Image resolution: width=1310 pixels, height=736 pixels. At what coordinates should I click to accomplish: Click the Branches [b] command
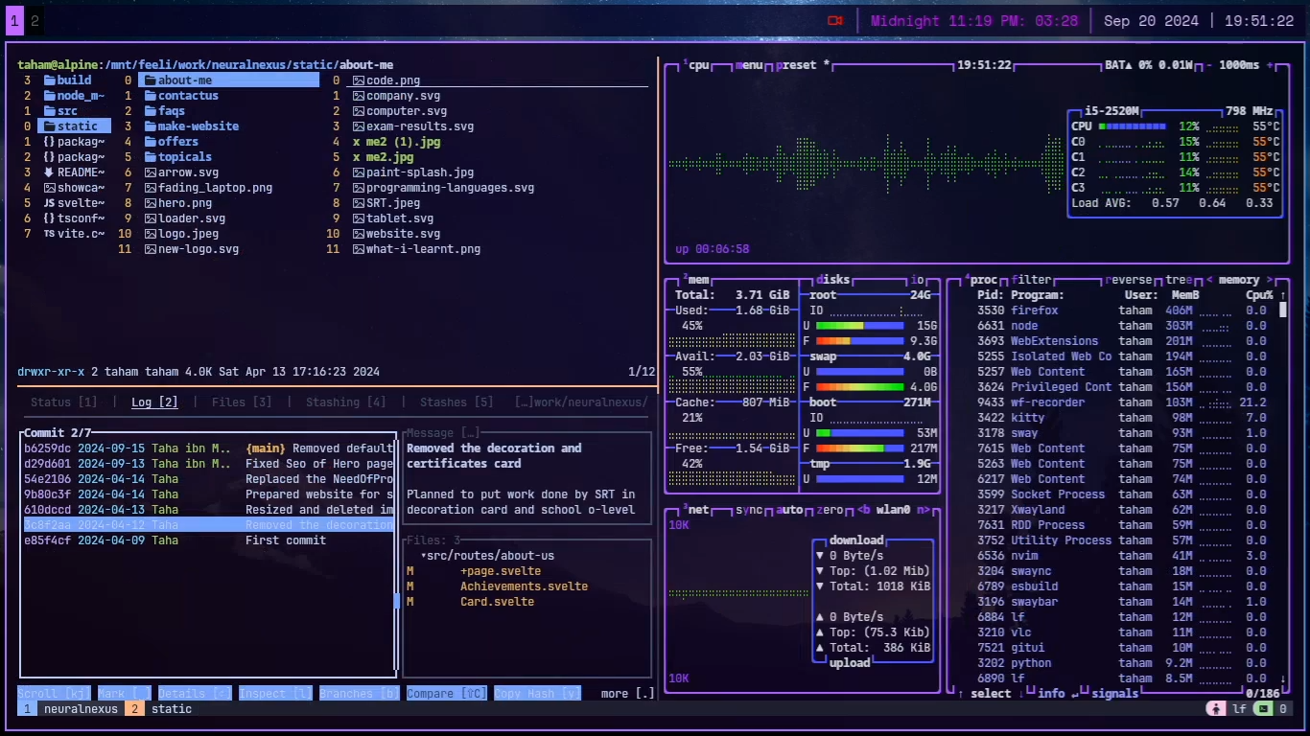(x=359, y=694)
